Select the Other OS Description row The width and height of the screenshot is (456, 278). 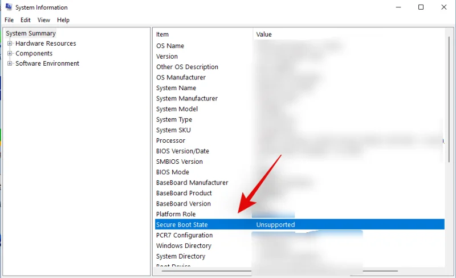pos(300,67)
